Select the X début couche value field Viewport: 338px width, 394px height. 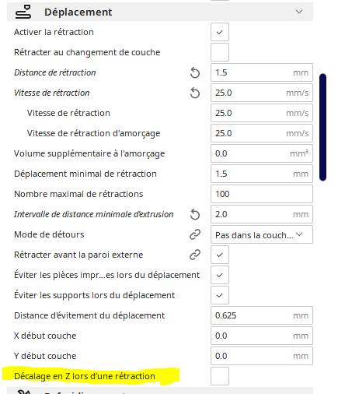coord(262,336)
